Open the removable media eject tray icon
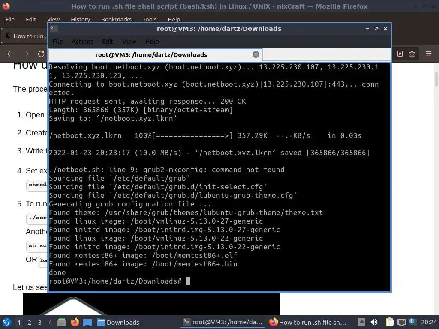 362,322
